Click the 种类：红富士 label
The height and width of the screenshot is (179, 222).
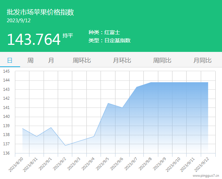click(x=104, y=32)
